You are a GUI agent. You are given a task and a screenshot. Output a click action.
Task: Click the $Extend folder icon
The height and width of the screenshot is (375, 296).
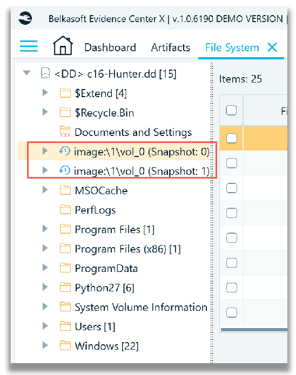[x=65, y=93]
